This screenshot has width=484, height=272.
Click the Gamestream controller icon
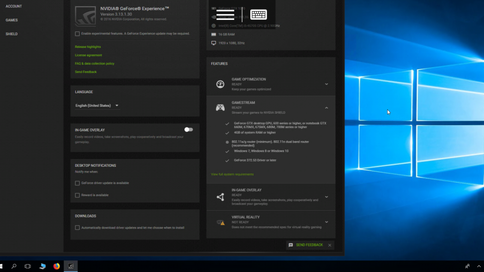[220, 108]
